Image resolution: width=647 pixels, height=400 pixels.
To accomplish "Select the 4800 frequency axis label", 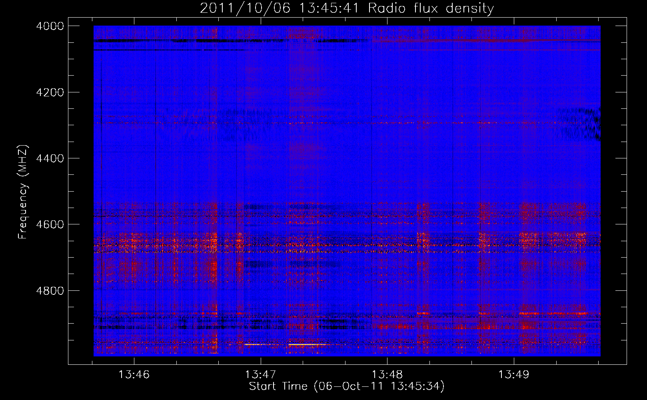I will (50, 291).
